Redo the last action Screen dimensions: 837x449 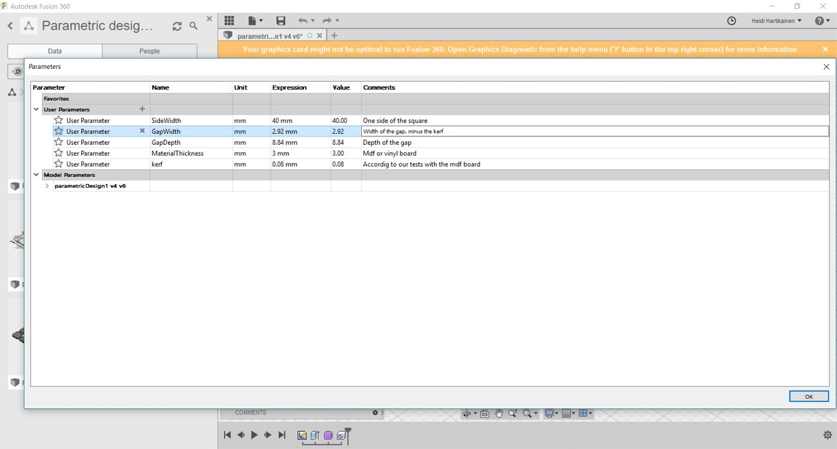pyautogui.click(x=327, y=21)
